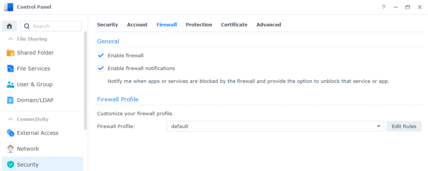This screenshot has width=428, height=171.
Task: Switch to the Account tab
Action: pos(137,25)
